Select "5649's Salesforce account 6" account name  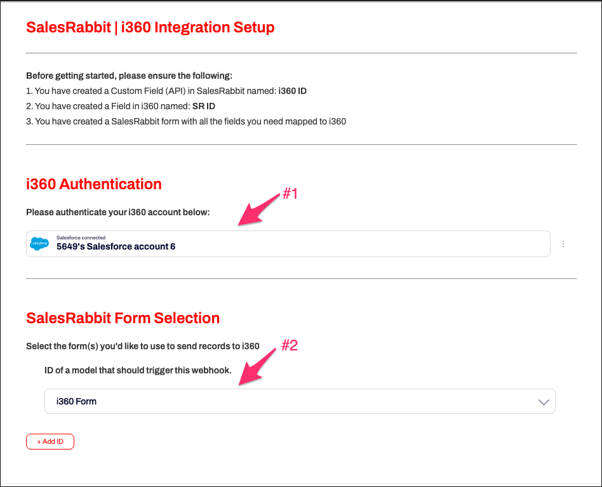[x=116, y=246]
